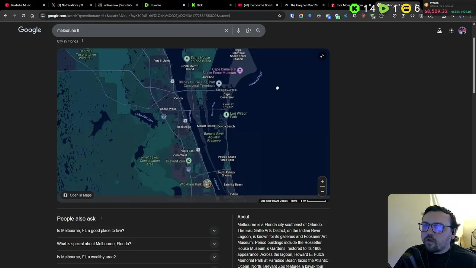Open the browser home page icon
This screenshot has height=268, width=476.
pyautogui.click(x=32, y=16)
